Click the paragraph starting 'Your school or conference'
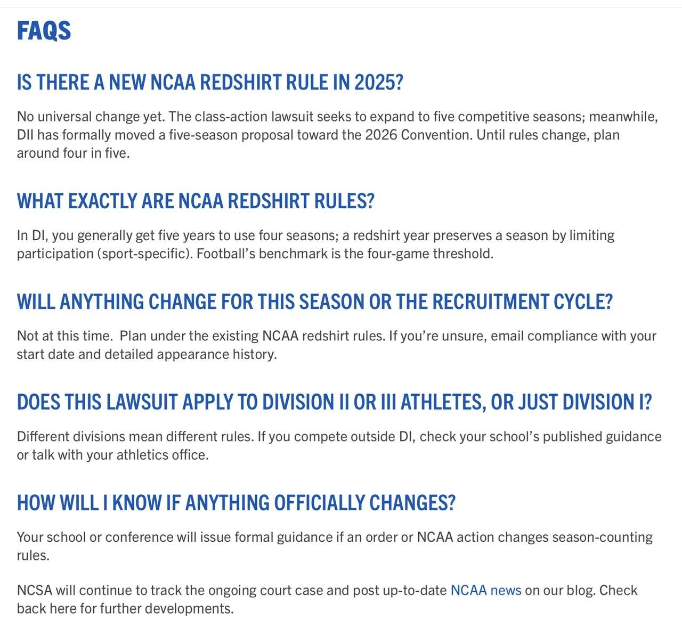 (335, 546)
